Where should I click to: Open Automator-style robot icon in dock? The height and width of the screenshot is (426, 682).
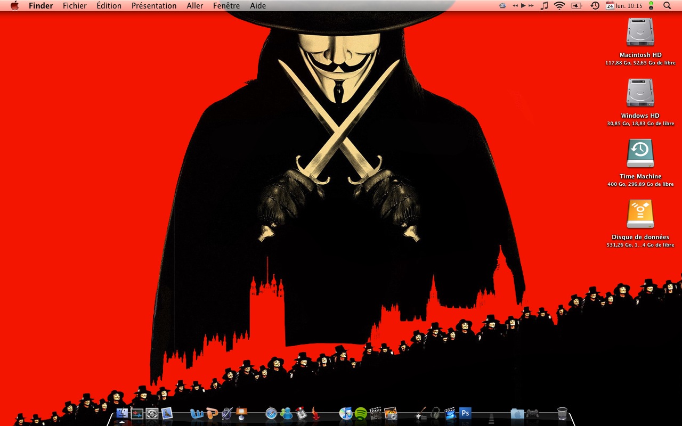click(x=302, y=413)
